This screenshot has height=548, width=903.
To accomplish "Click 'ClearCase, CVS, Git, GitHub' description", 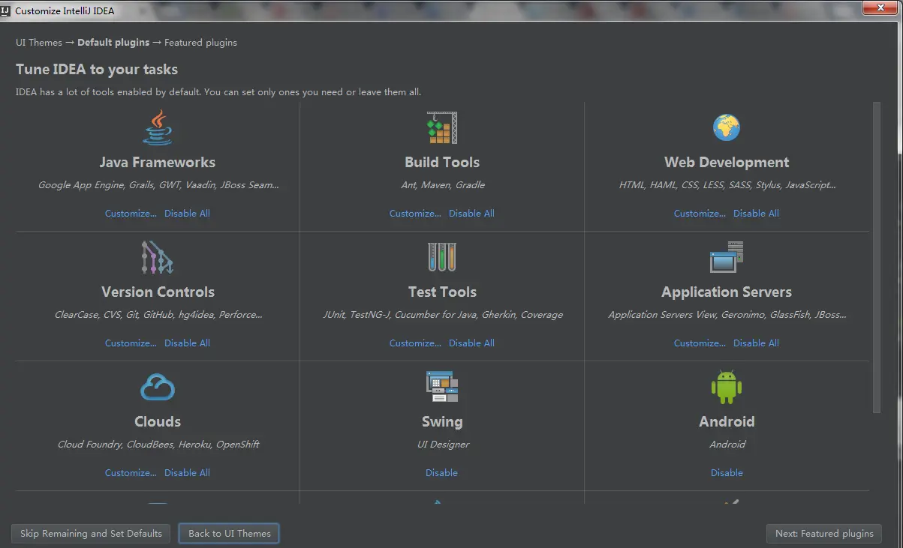I will (x=158, y=315).
